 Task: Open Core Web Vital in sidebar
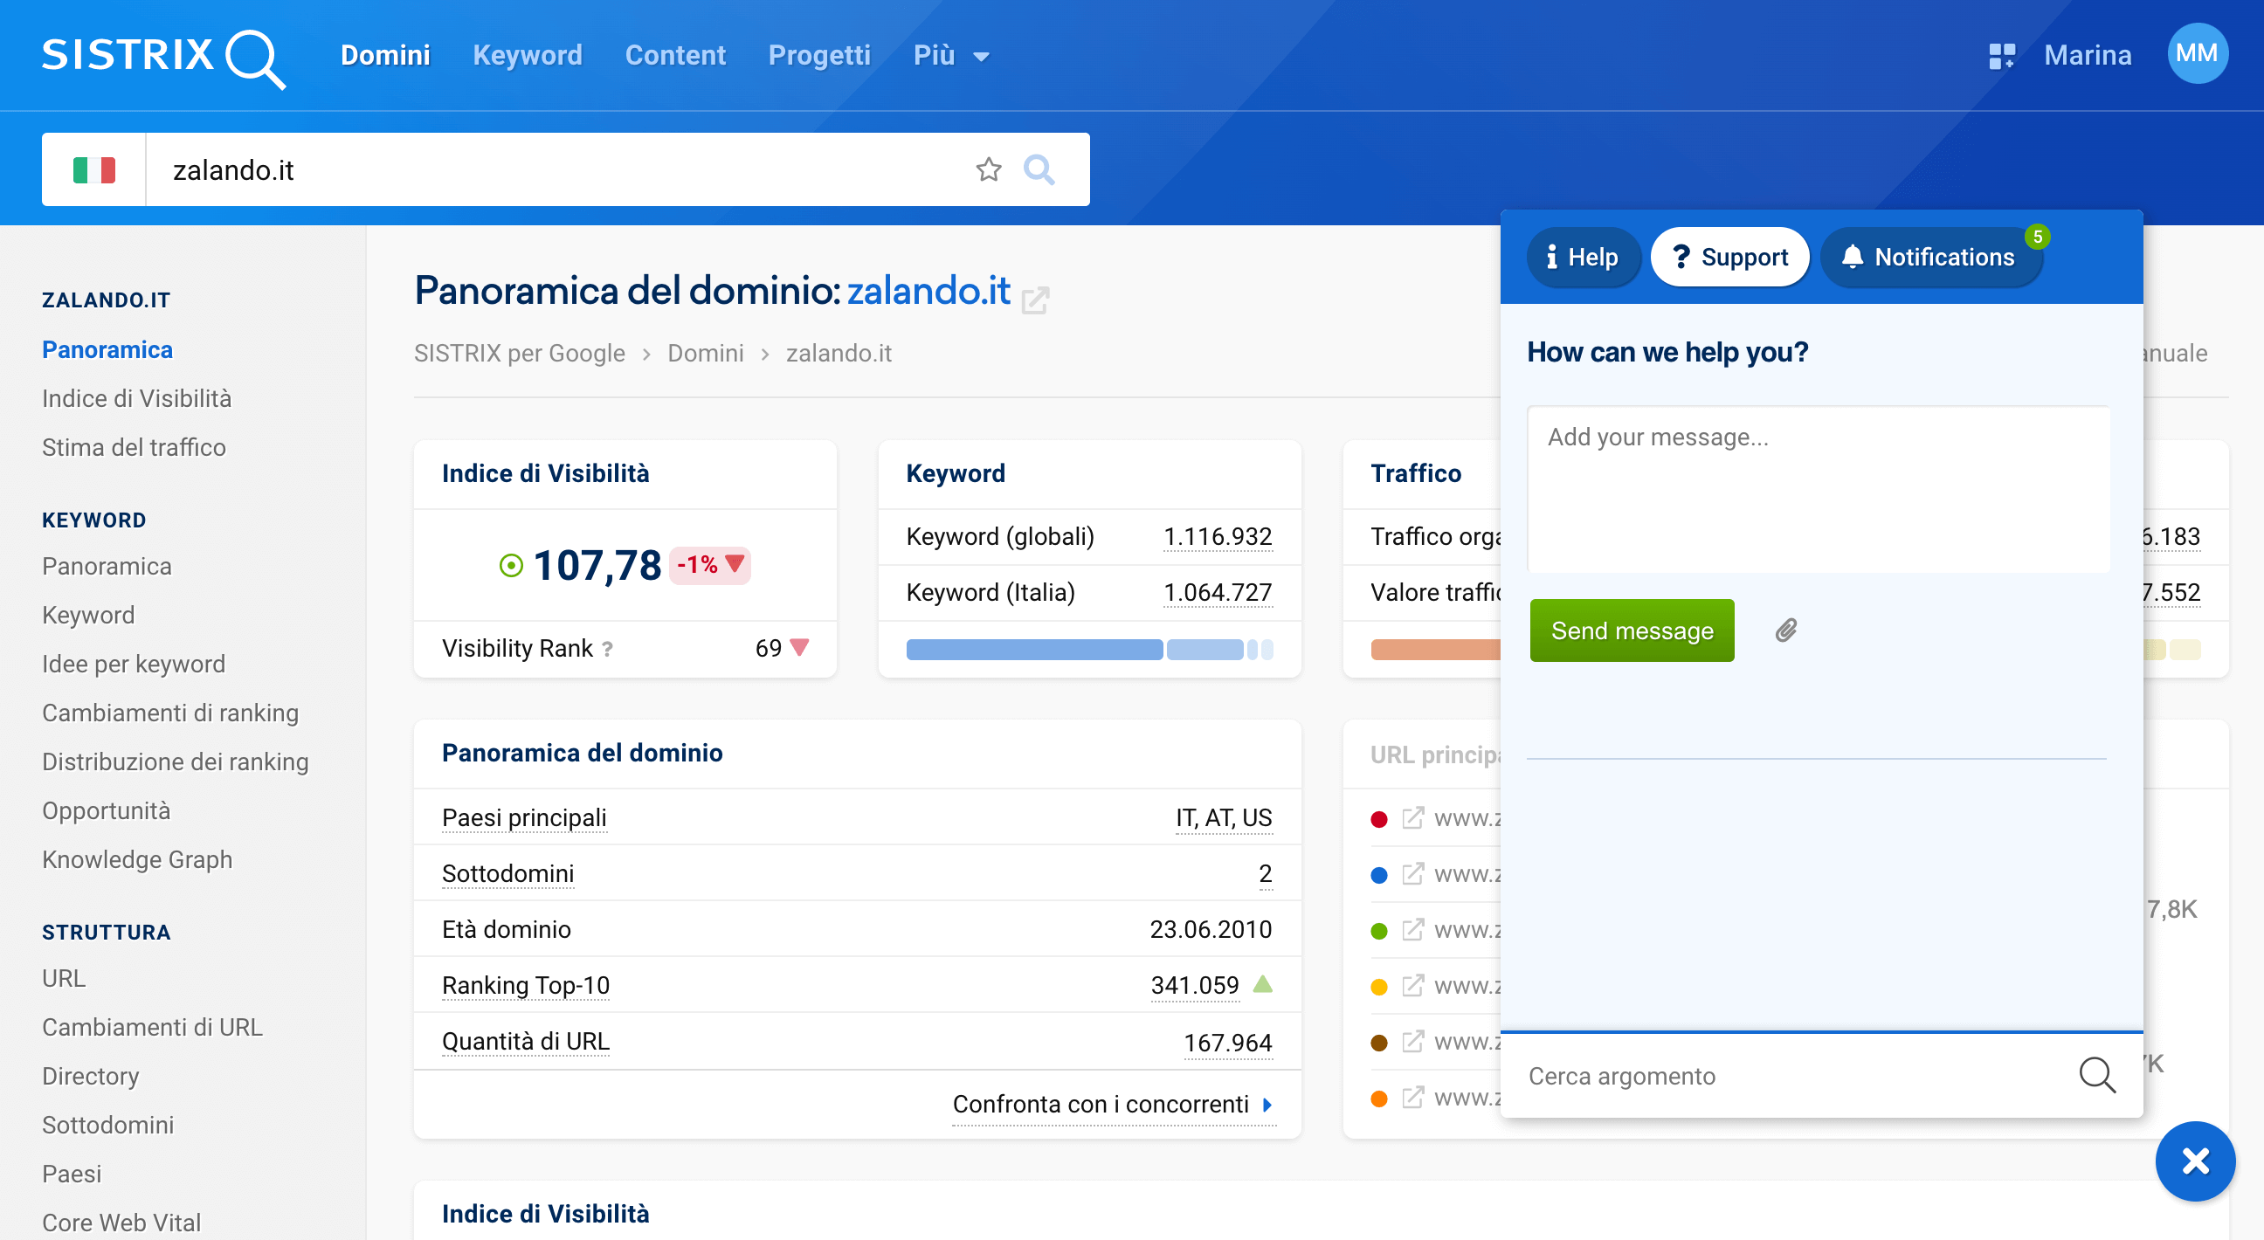coord(122,1223)
